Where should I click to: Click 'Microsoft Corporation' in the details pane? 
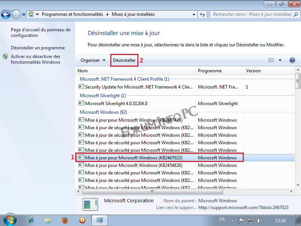129,201
